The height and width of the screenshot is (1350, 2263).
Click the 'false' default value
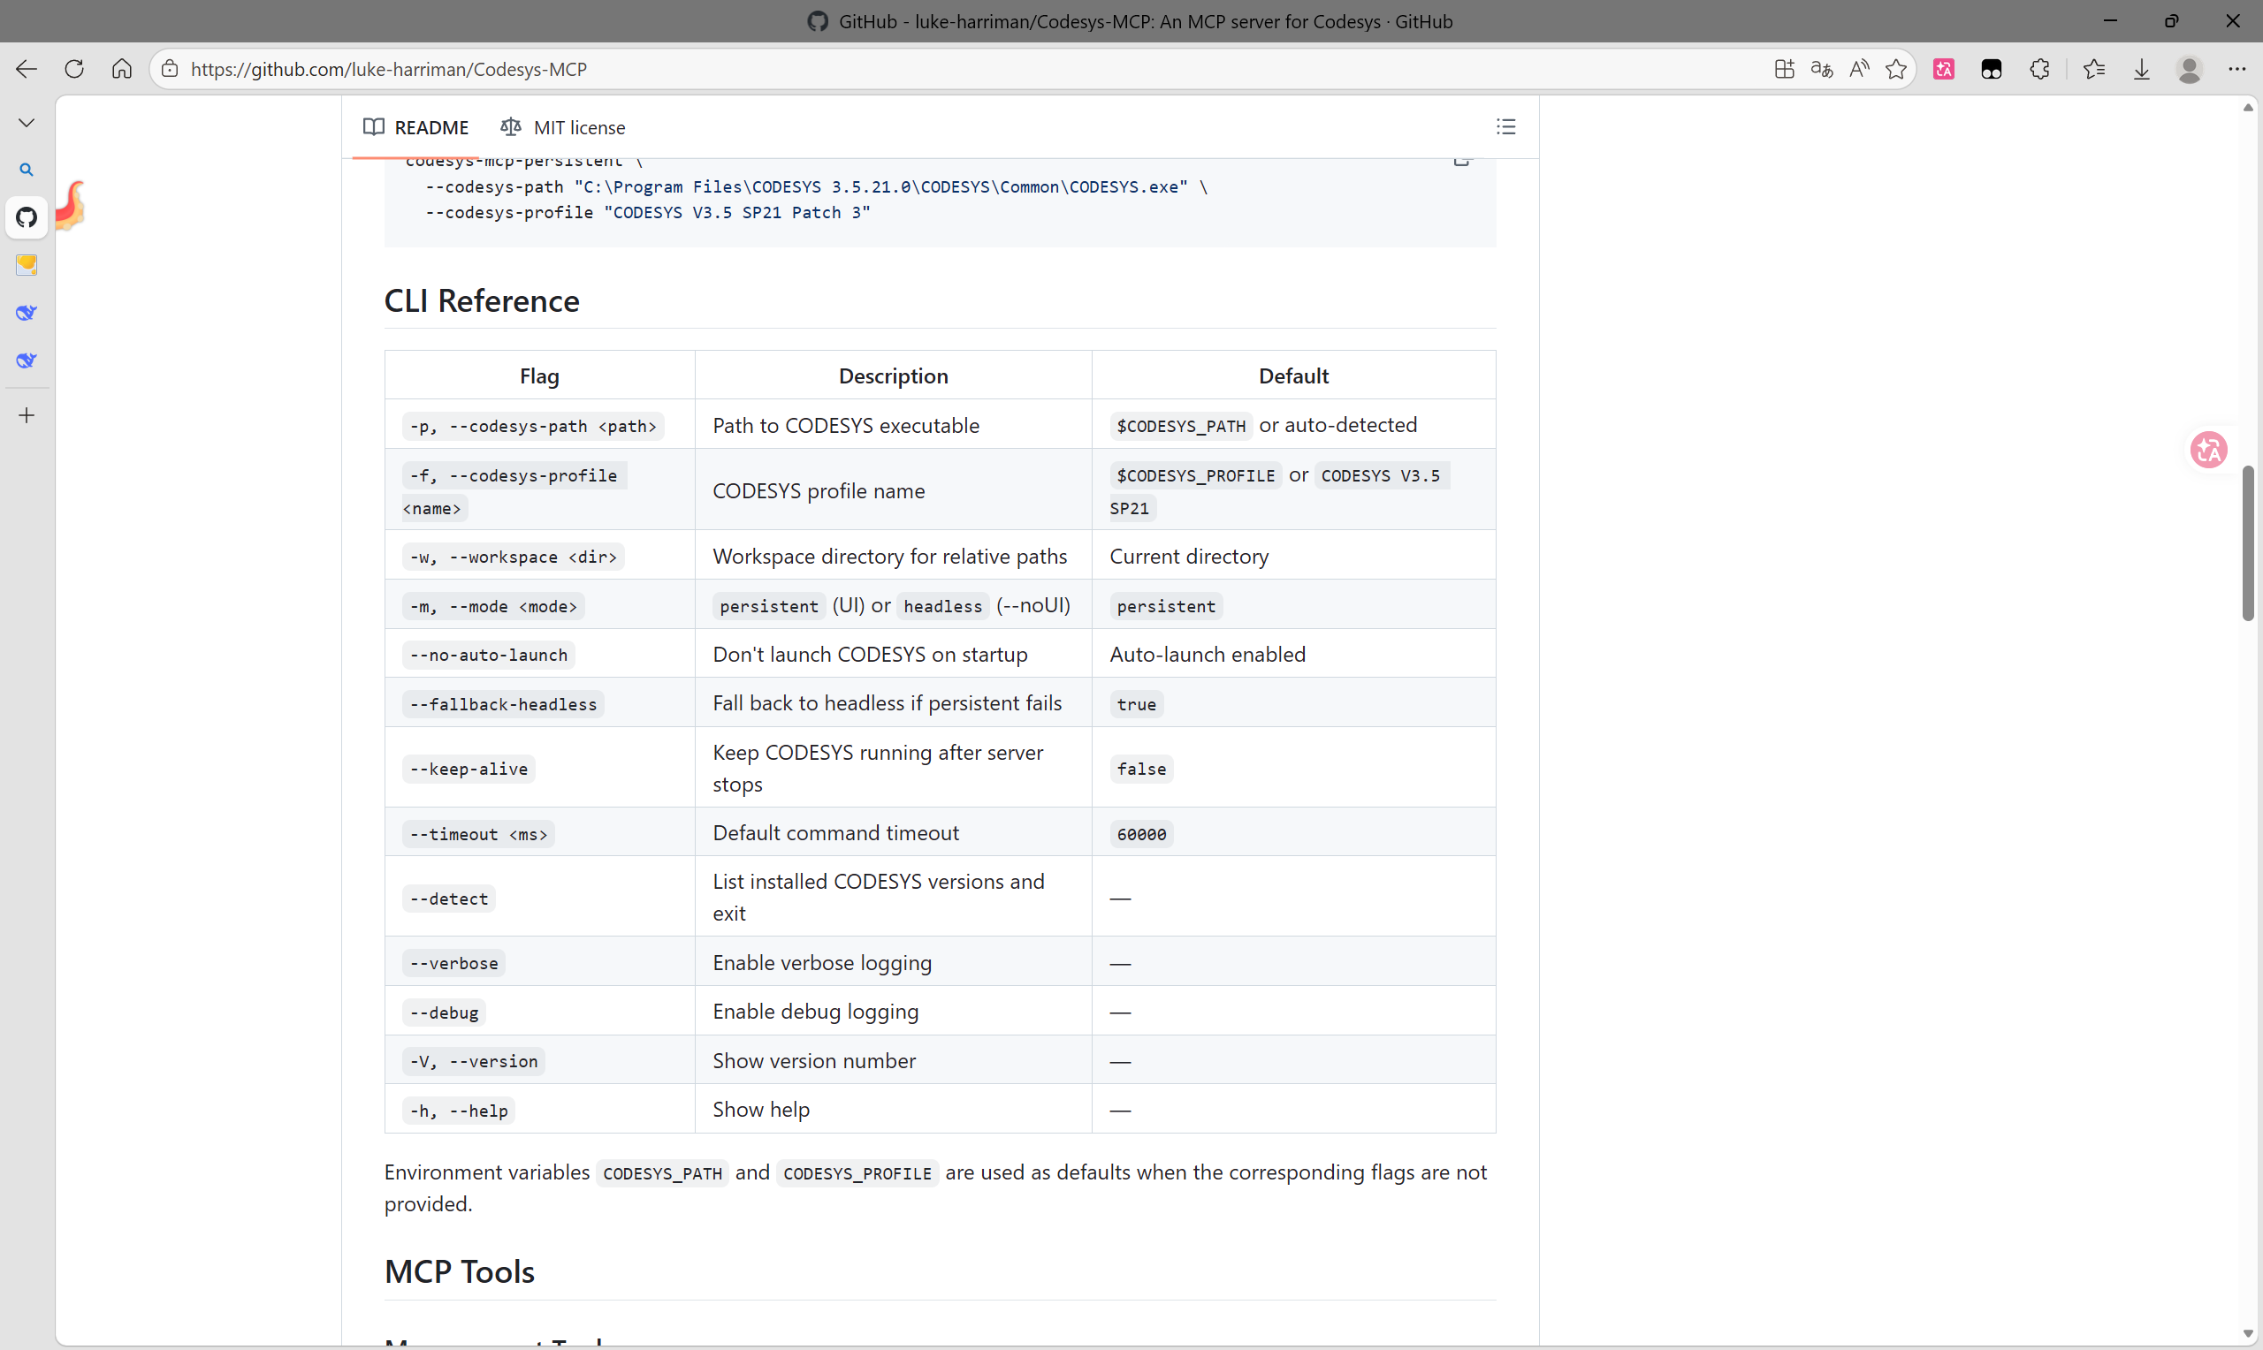tap(1141, 769)
